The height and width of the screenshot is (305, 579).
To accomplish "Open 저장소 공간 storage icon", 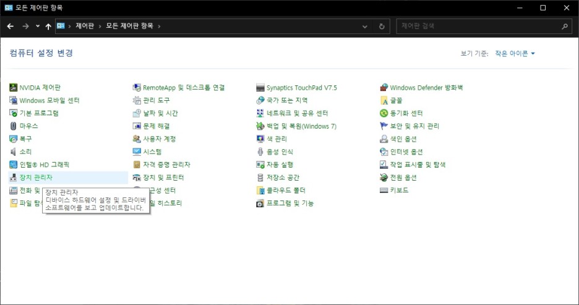I will coord(260,178).
